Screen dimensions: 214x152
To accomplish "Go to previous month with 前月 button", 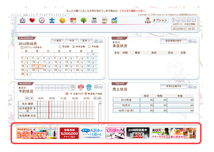I will click(x=57, y=41).
